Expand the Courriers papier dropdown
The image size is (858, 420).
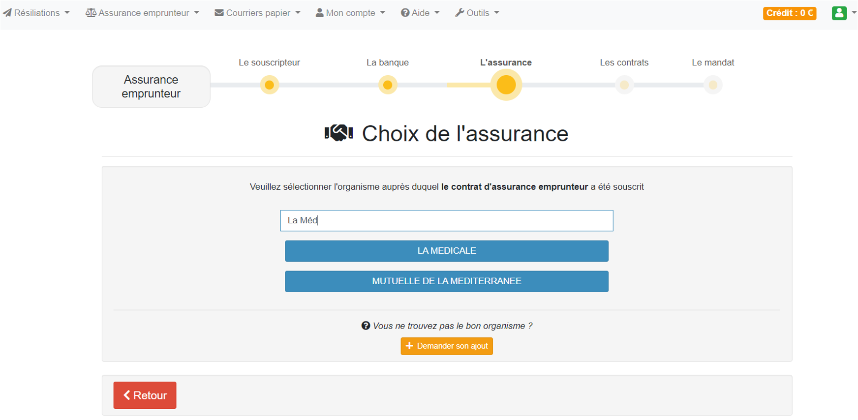click(258, 13)
